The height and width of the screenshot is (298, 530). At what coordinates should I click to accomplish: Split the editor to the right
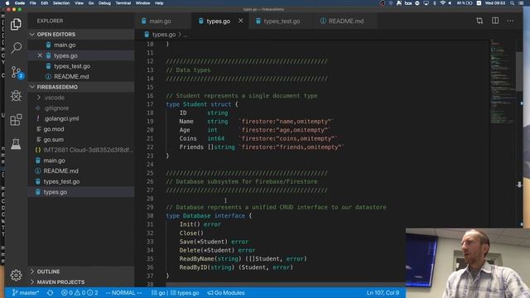tap(495, 21)
